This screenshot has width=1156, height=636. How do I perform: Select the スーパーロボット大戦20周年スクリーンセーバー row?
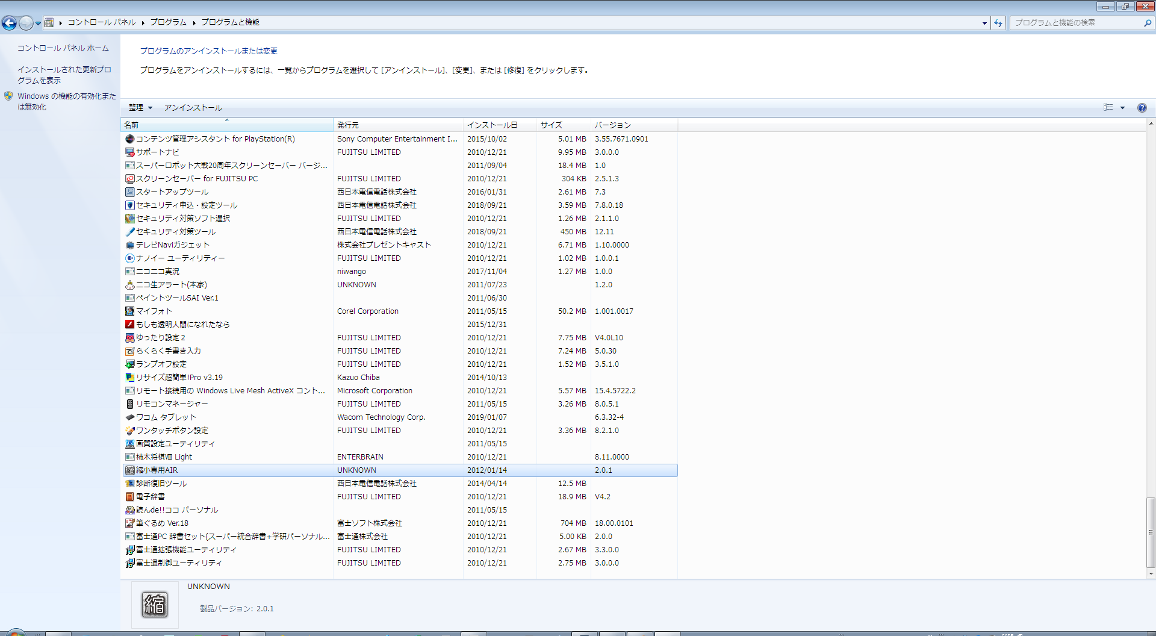[x=400, y=166]
